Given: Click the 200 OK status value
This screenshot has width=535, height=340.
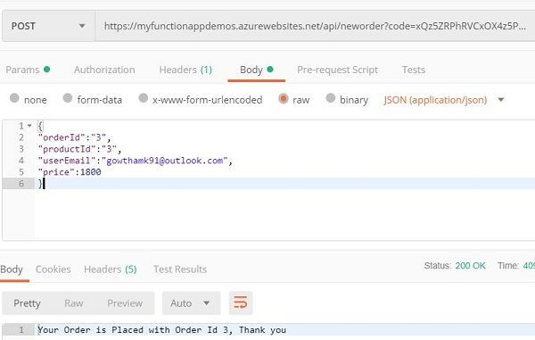Looking at the screenshot, I should click(x=470, y=266).
